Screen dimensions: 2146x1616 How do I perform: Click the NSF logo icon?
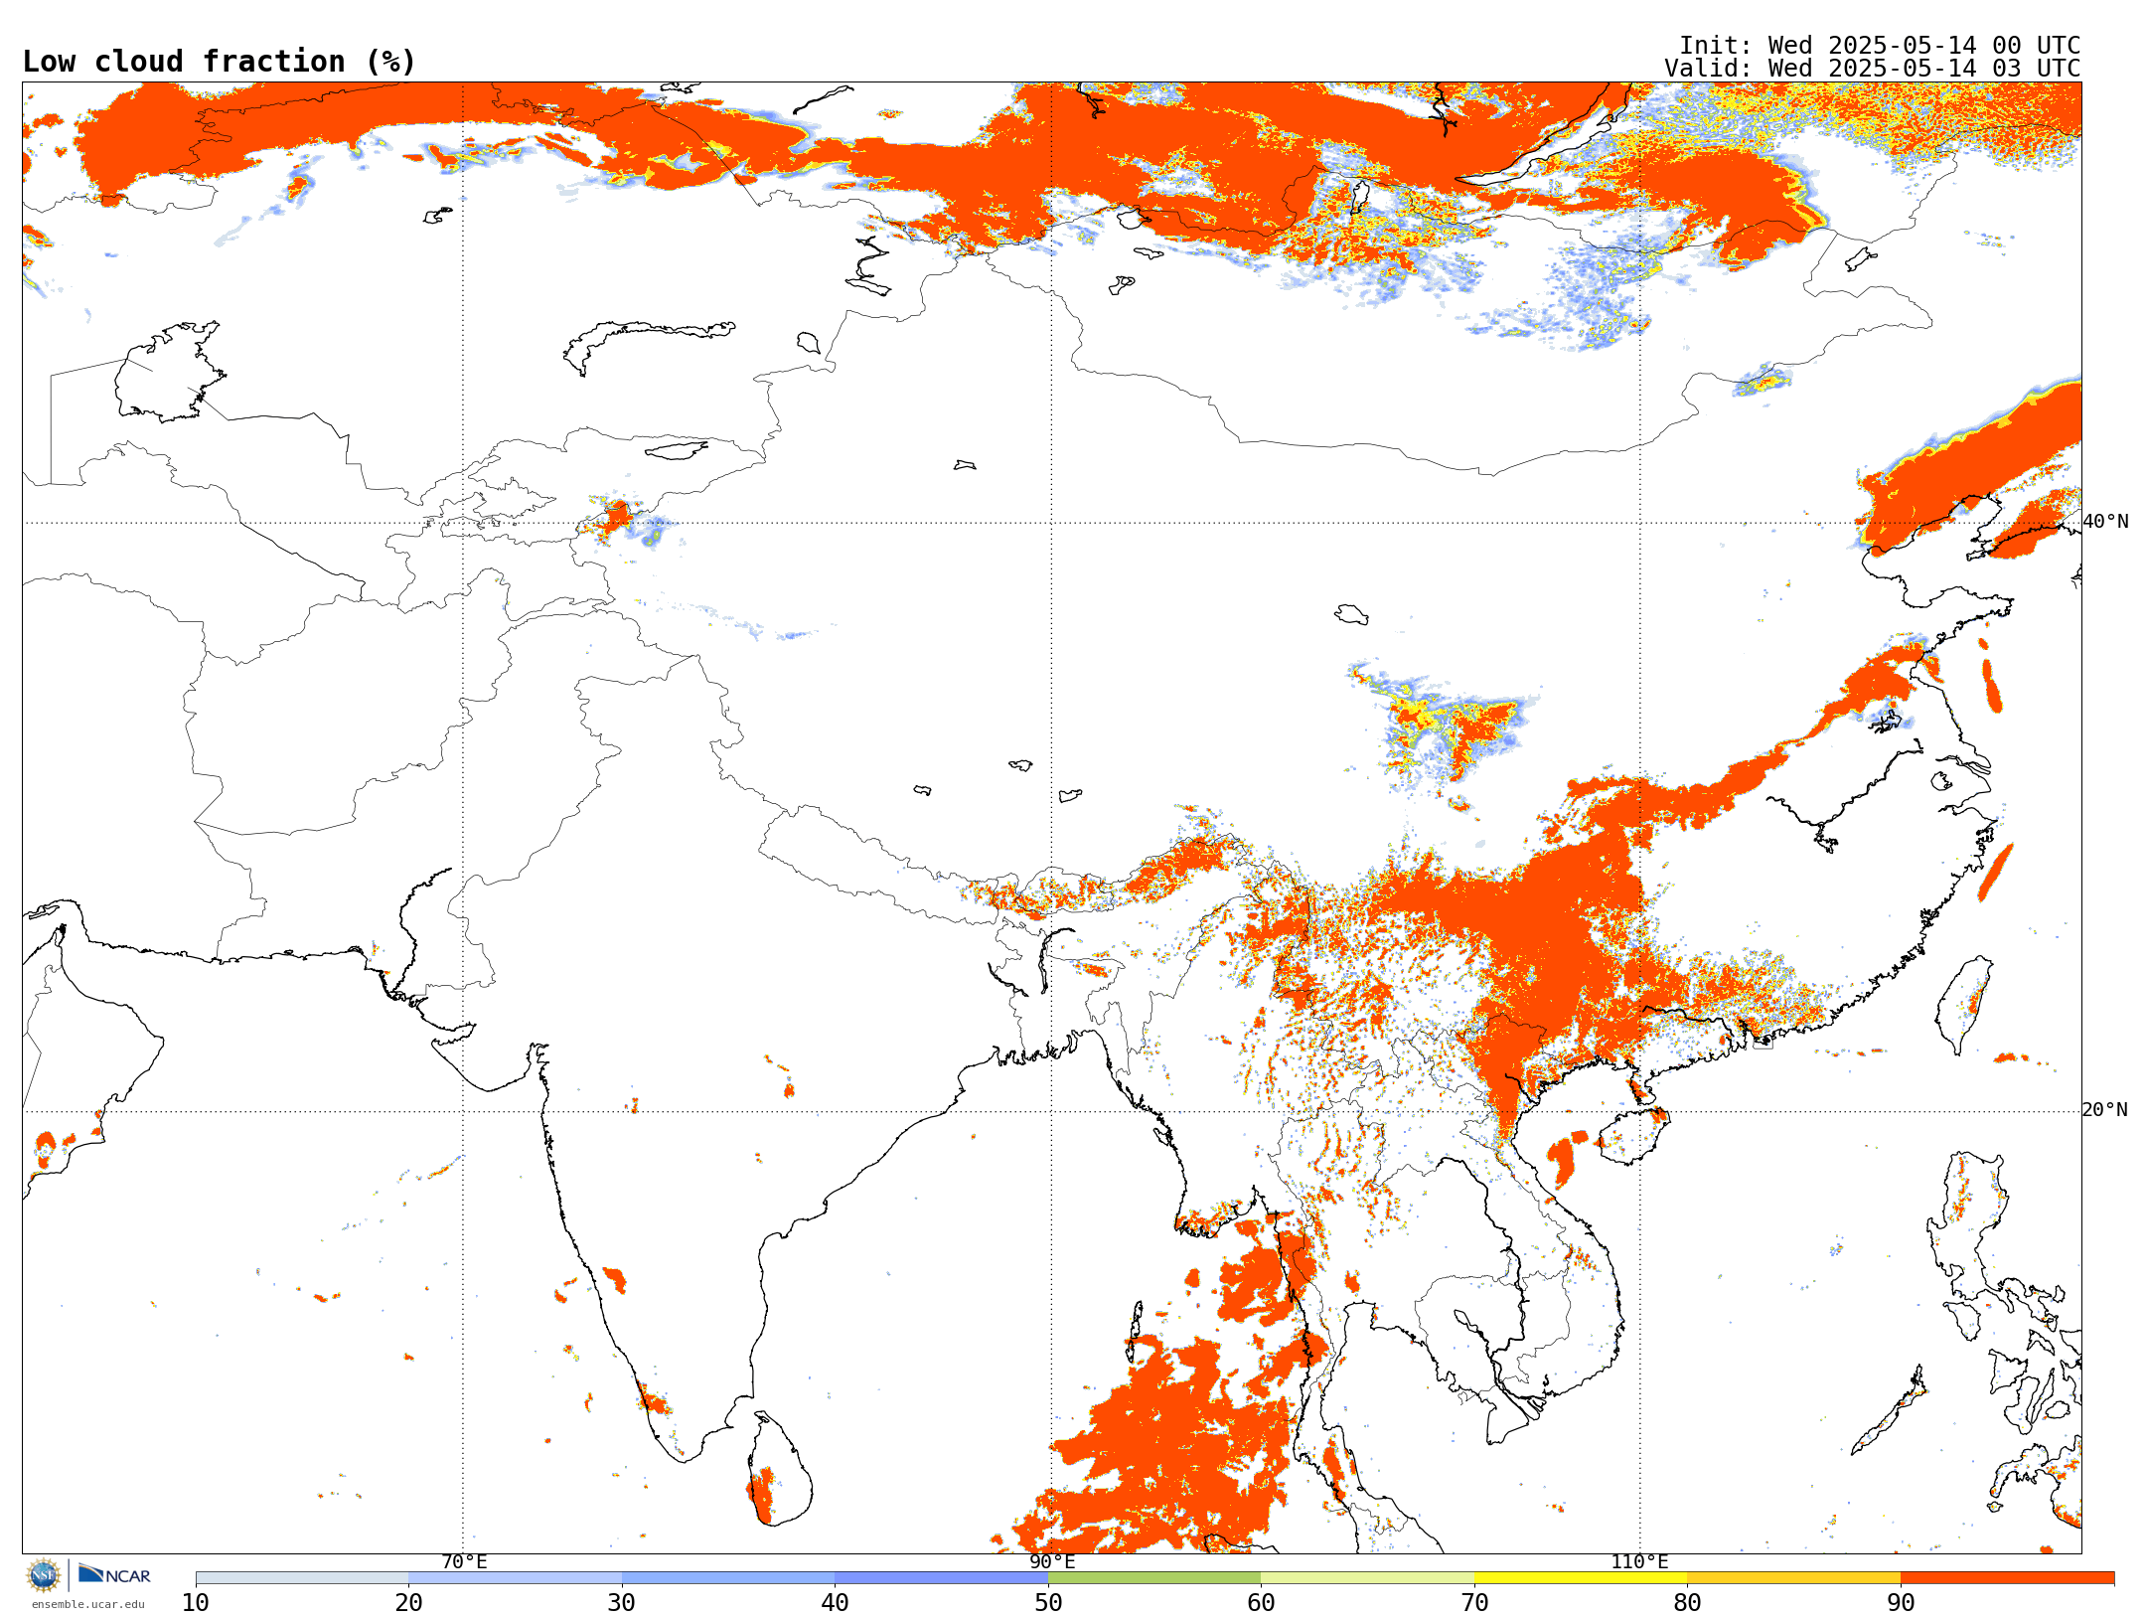coord(44,1575)
